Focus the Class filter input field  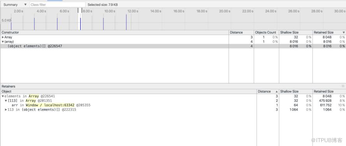tap(57, 5)
